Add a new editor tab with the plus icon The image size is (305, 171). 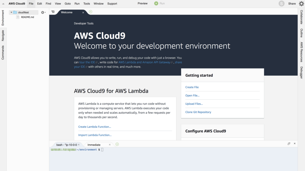point(91,12)
